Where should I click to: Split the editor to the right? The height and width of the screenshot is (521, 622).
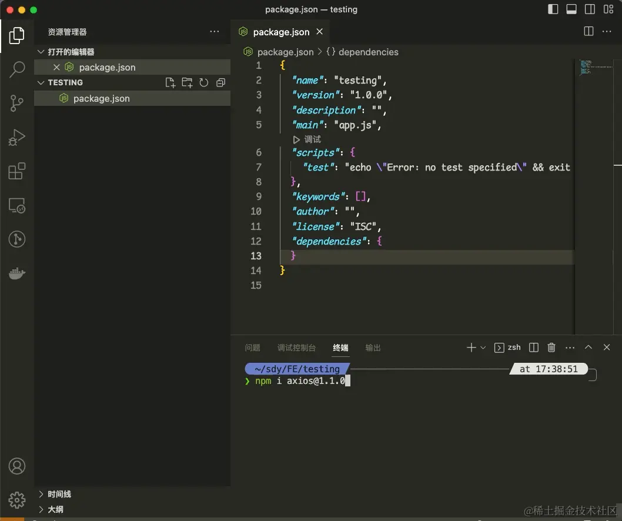tap(588, 31)
